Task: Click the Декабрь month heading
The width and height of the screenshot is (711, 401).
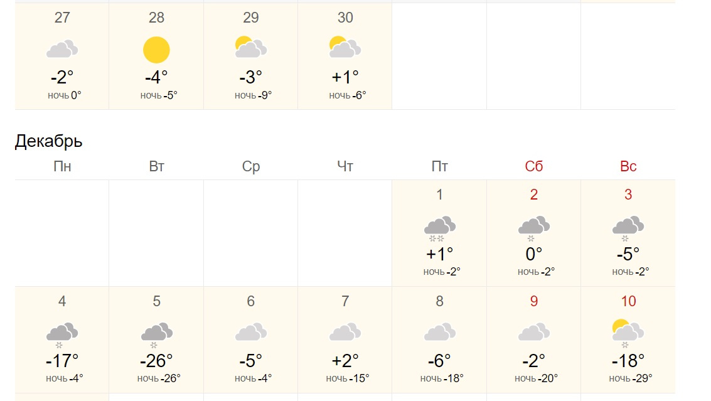Action: tap(48, 141)
